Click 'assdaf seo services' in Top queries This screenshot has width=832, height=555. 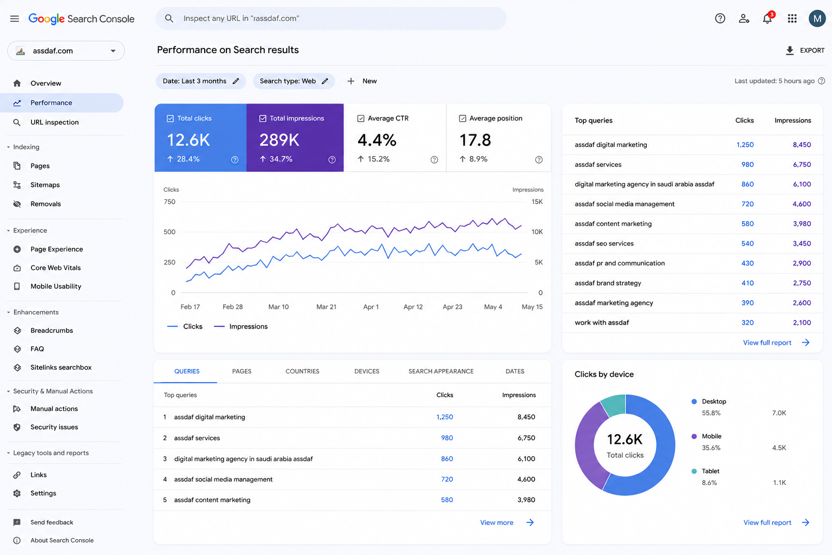pos(604,243)
